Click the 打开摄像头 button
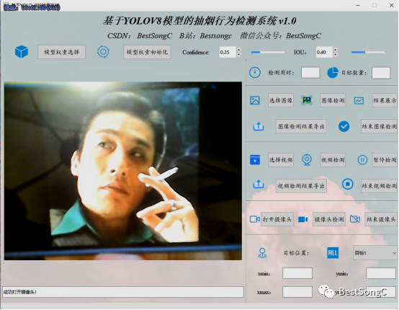The width and height of the screenshot is (399, 310). (x=277, y=219)
